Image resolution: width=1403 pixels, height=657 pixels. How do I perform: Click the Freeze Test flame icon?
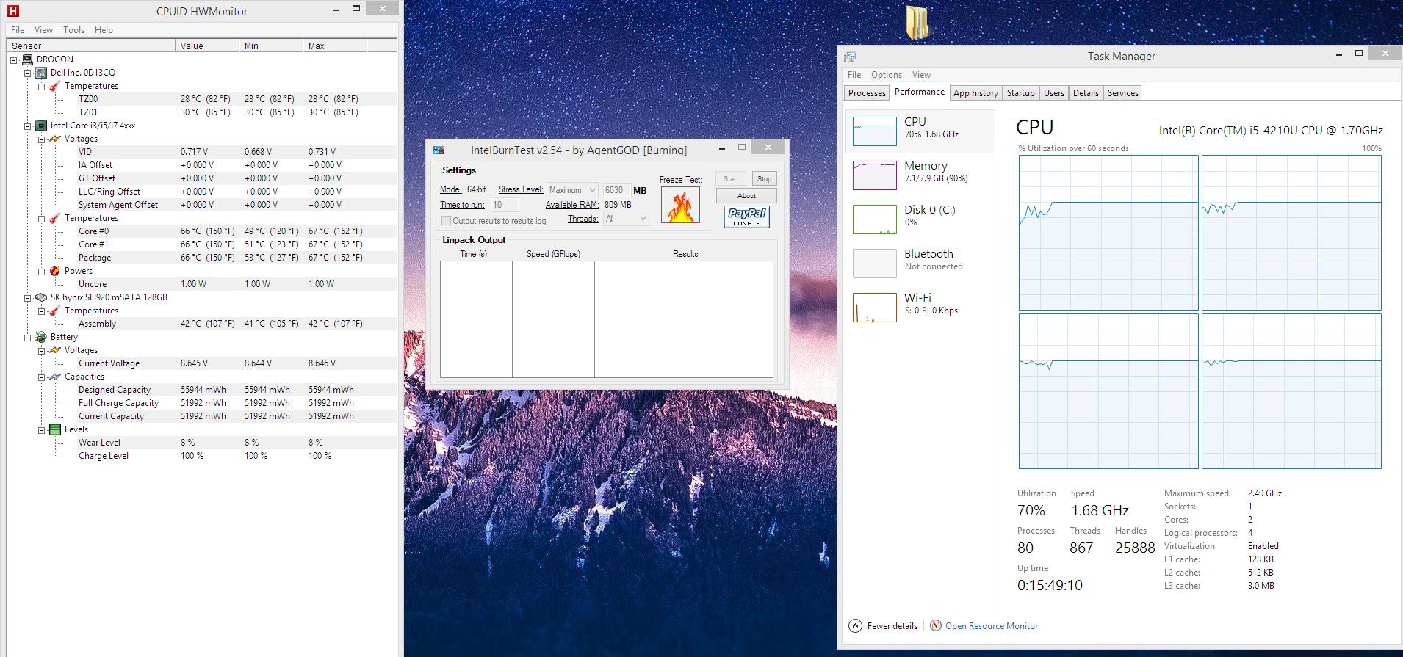pos(680,206)
